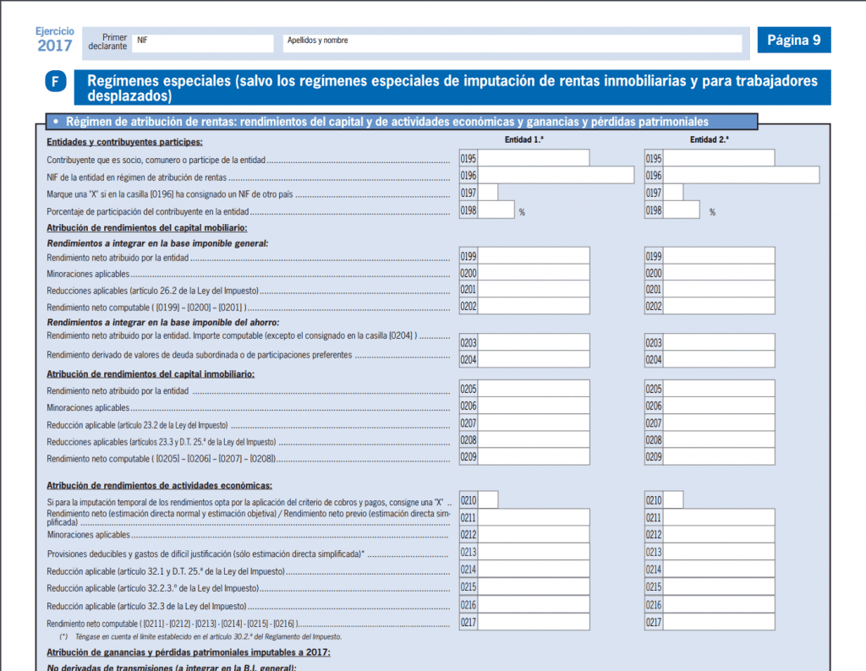Screen dimensions: 866x671
Task: Click percentage field 0198 for Entidad 1
Action: coord(496,210)
